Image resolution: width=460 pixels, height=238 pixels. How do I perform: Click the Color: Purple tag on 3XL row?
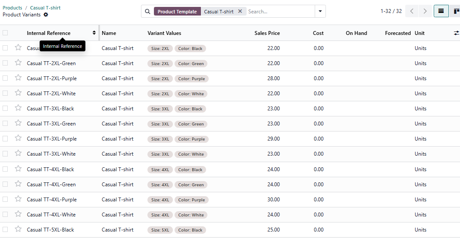coord(191,139)
